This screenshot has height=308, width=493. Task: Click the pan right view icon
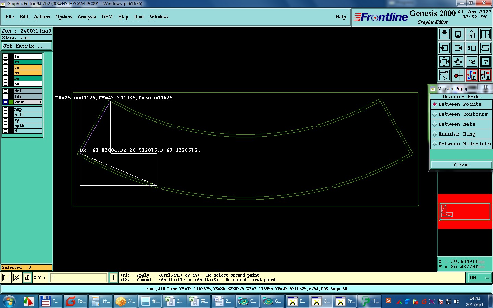458,48
